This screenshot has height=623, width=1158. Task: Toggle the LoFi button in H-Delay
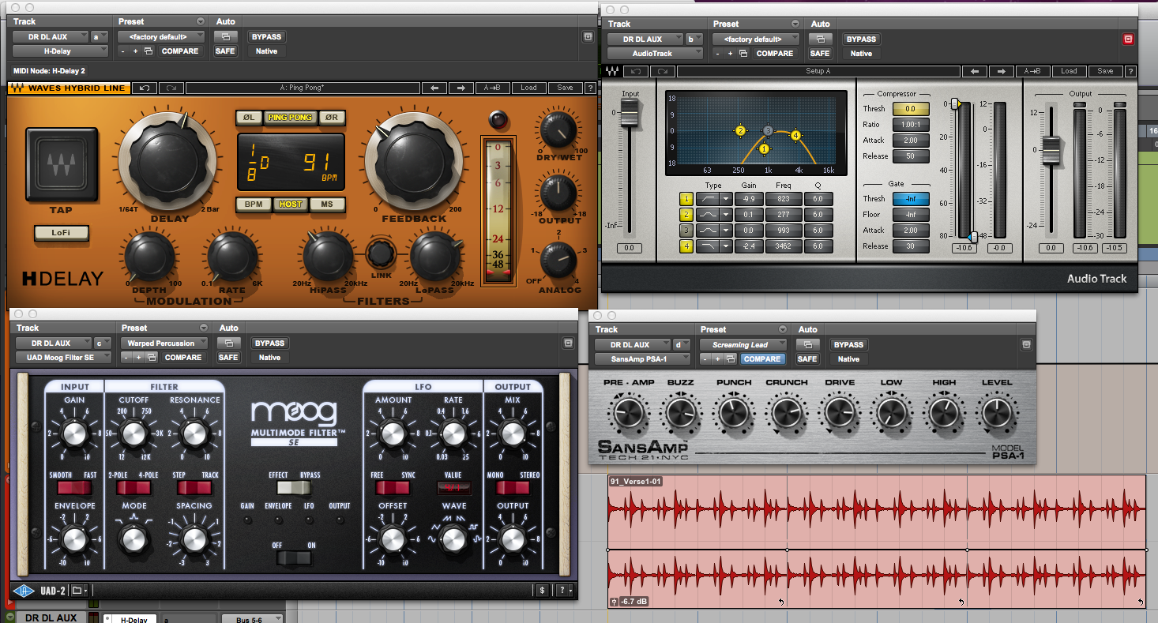click(61, 233)
